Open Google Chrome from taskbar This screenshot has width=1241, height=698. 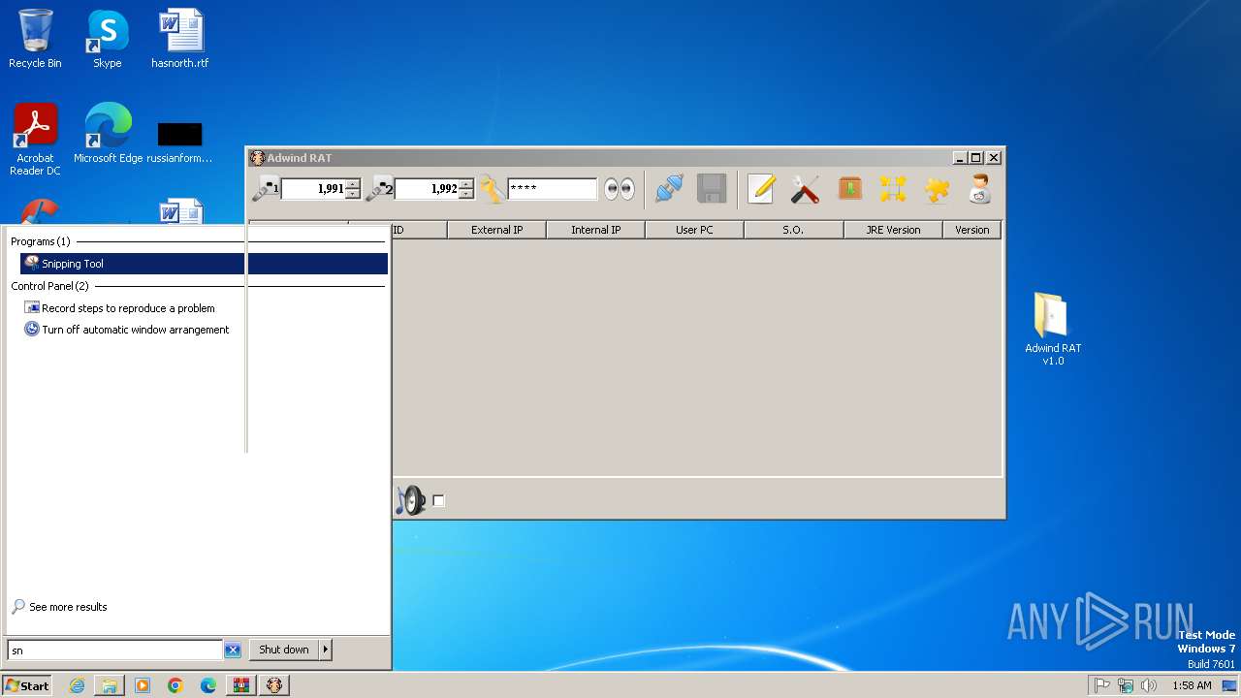[x=175, y=685]
